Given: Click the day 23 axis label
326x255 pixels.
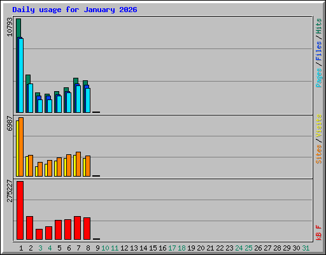Looking at the screenshot, I should point(229,248).
